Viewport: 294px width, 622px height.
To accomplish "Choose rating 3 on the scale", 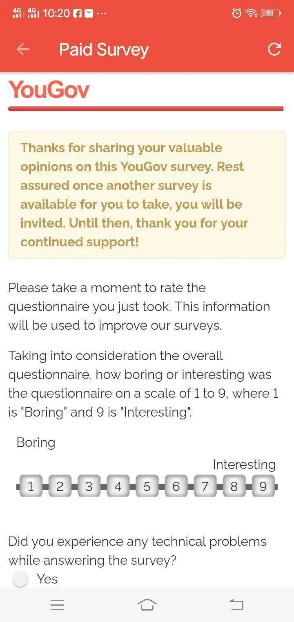I will pyautogui.click(x=89, y=486).
